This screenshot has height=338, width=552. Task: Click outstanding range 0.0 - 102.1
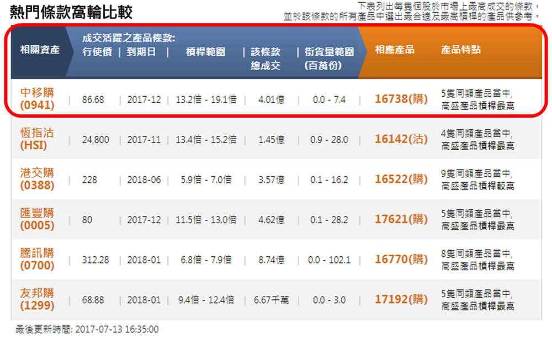click(x=329, y=260)
